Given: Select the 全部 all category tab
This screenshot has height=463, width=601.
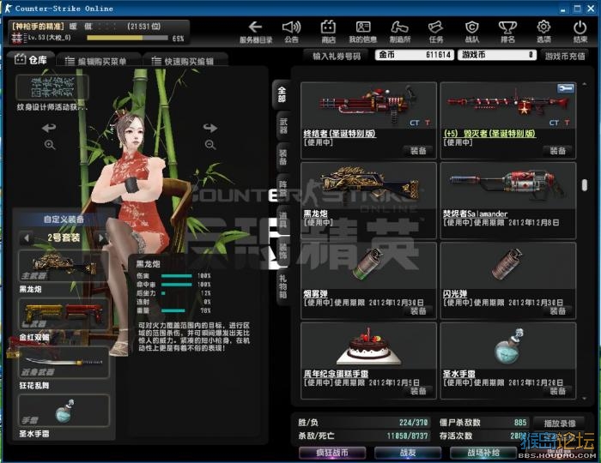Looking at the screenshot, I should [x=282, y=94].
